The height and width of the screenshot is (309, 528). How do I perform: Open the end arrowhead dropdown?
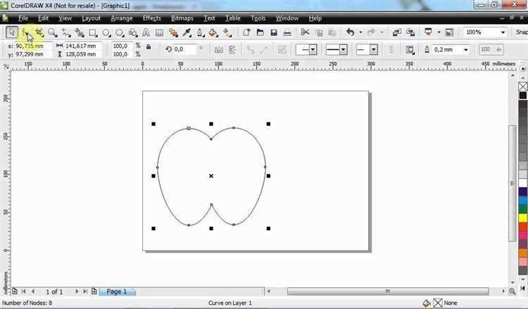(x=373, y=50)
